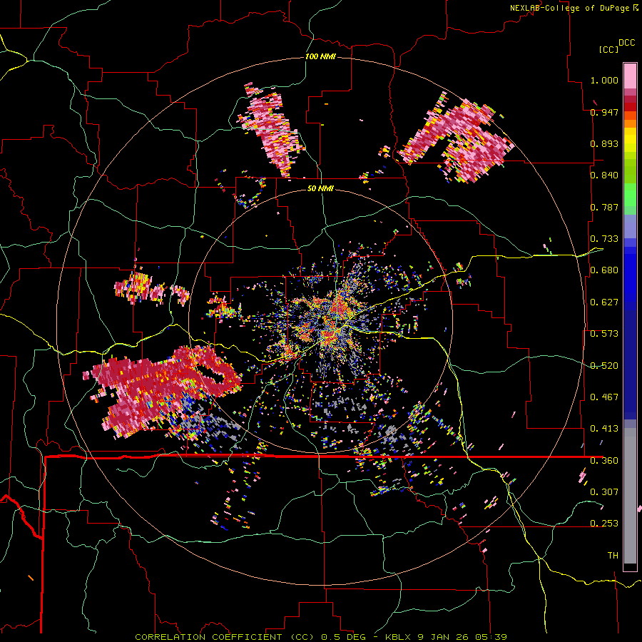Click the 100 NMI range ring label
The image size is (642, 642).
(x=320, y=56)
